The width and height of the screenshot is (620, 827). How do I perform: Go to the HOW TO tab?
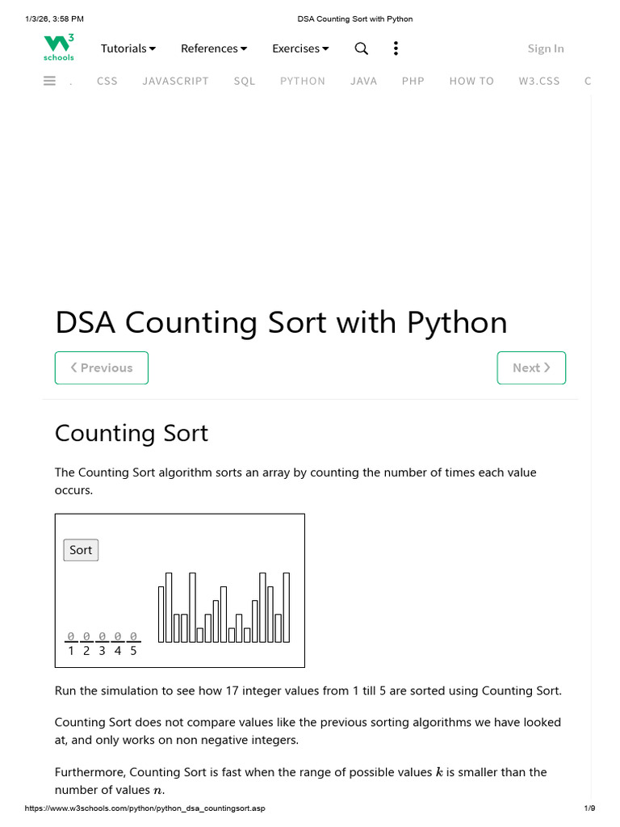471,82
